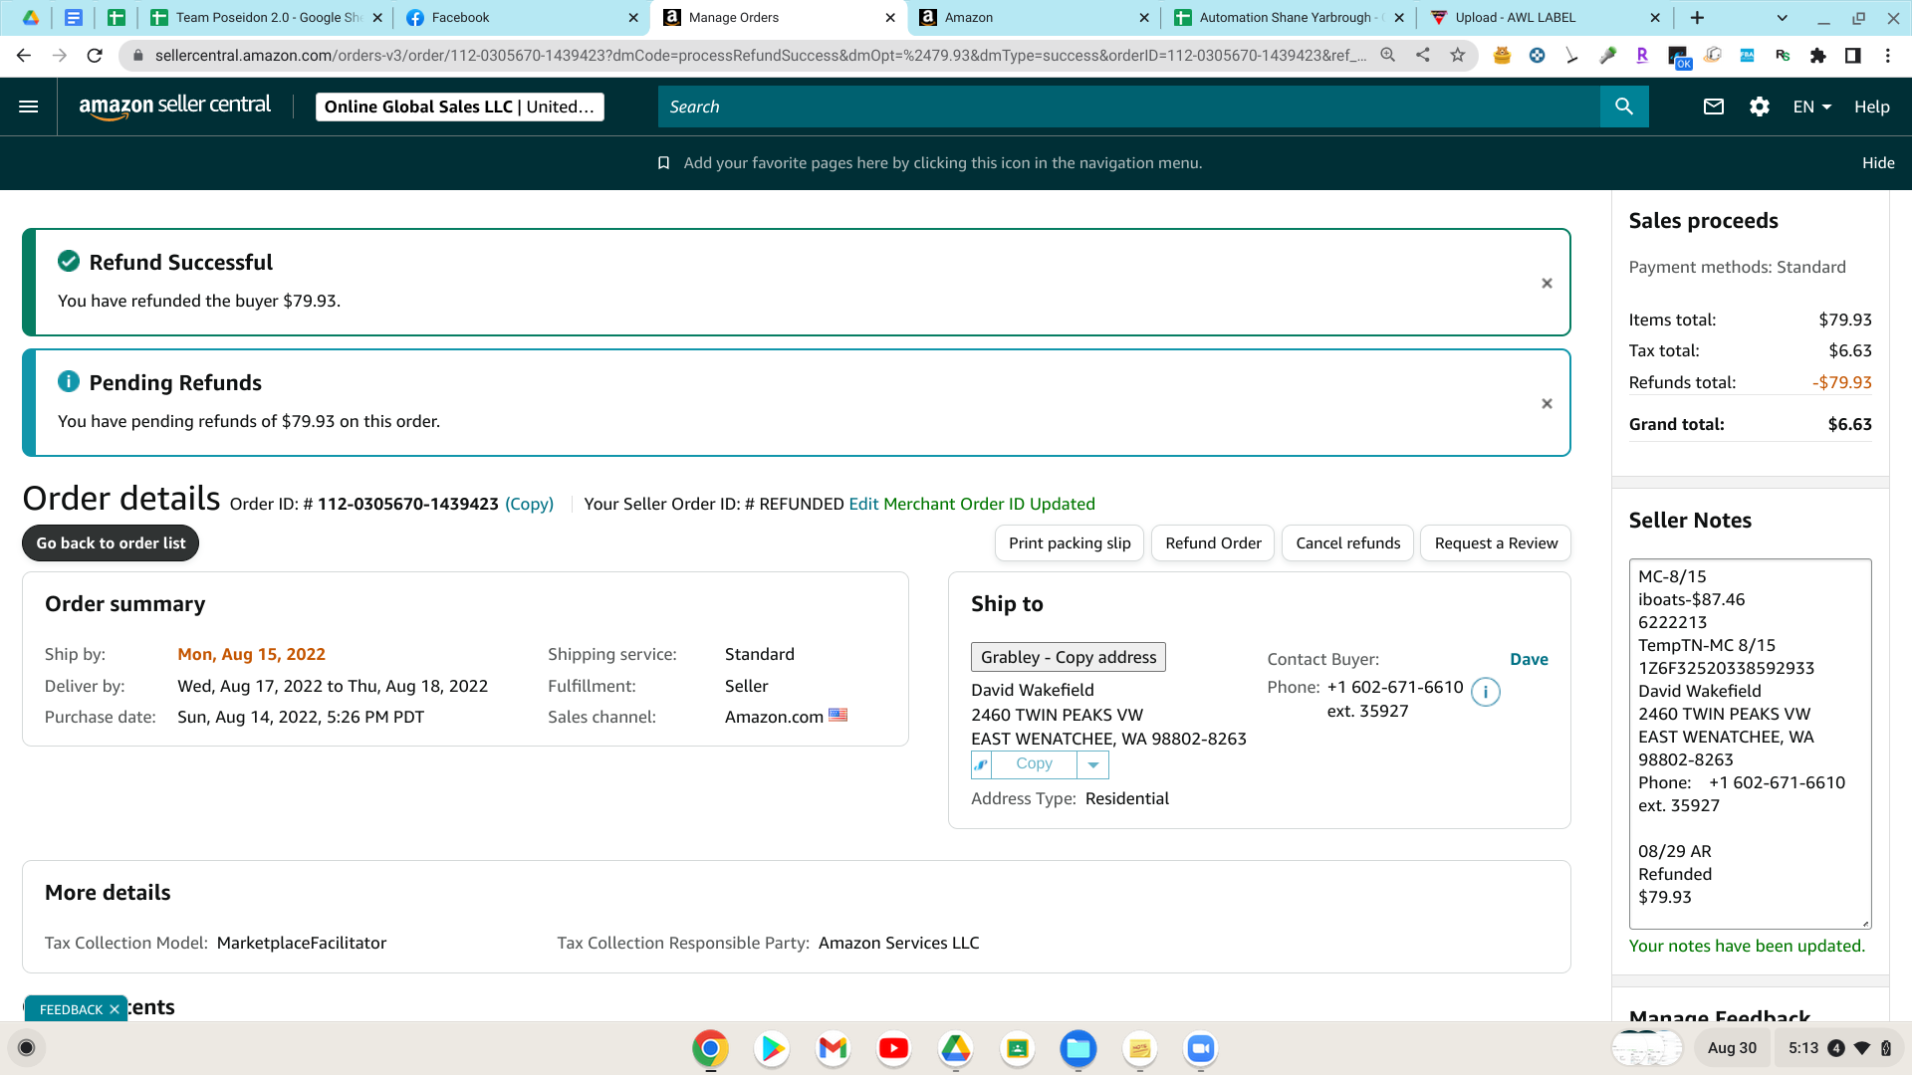The width and height of the screenshot is (1912, 1075).
Task: Expand the EN language dropdown
Action: pos(1812,107)
